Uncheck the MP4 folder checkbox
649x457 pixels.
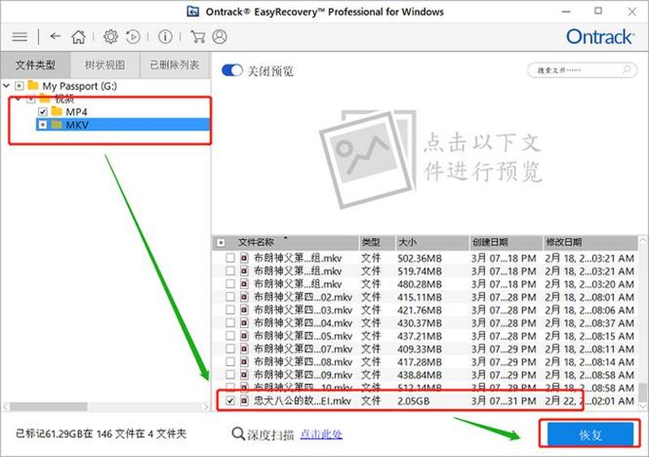[x=43, y=112]
